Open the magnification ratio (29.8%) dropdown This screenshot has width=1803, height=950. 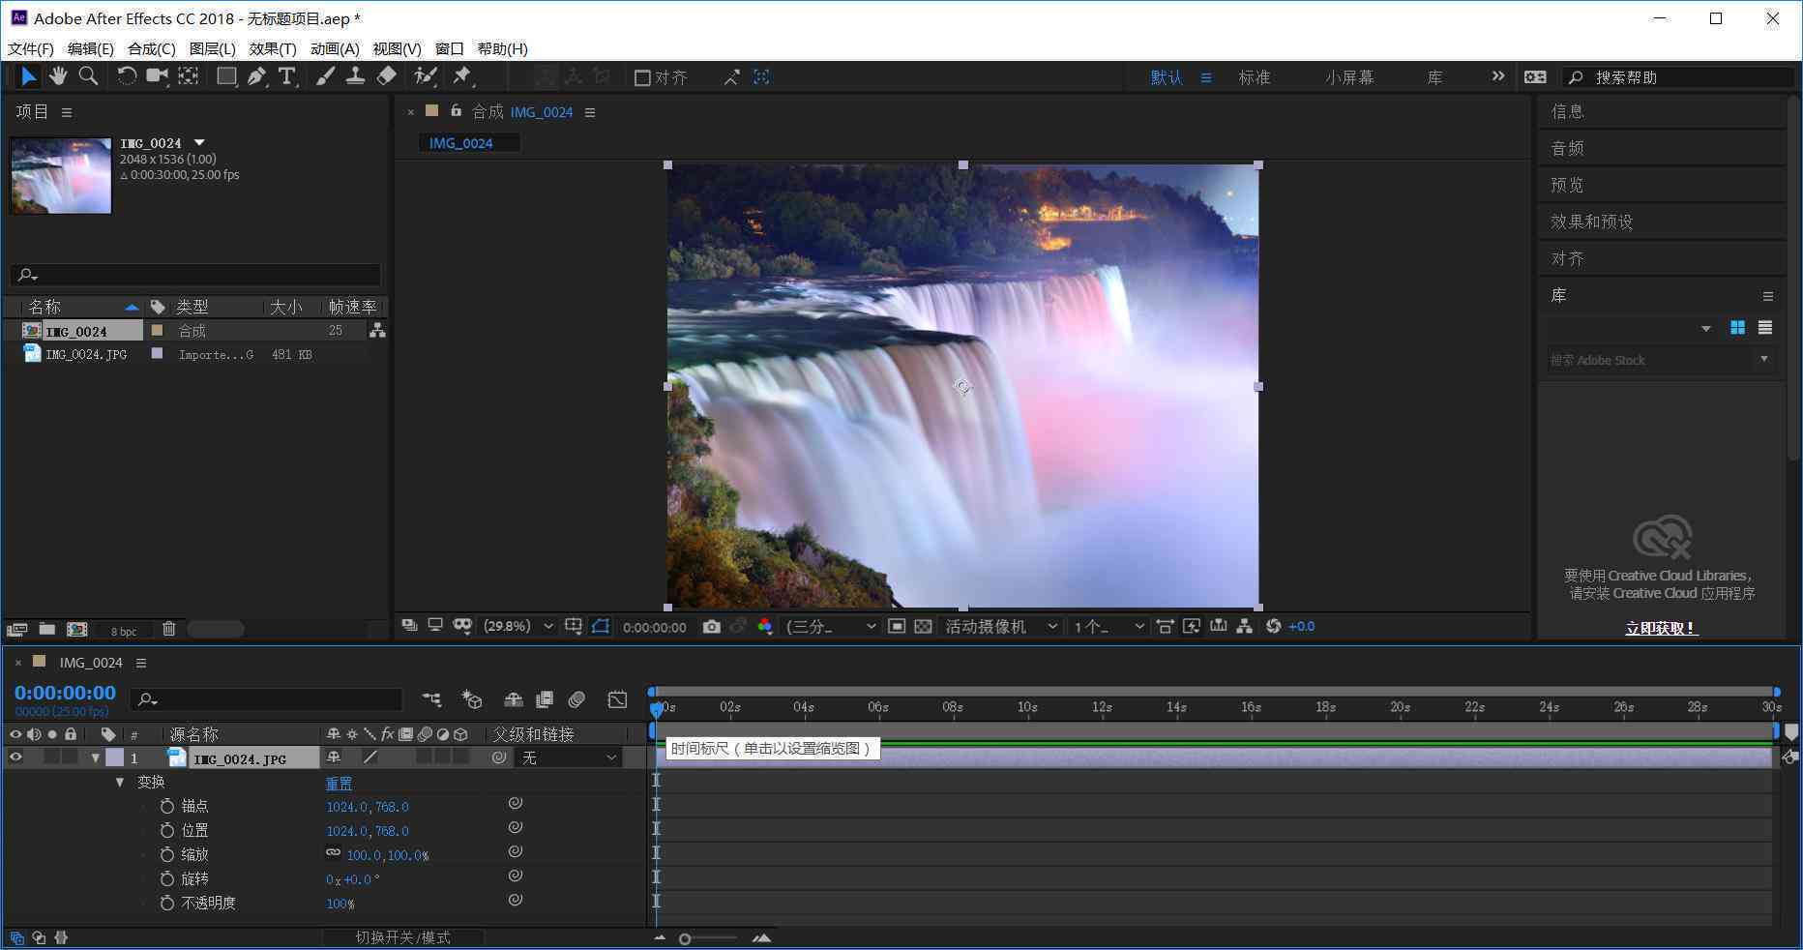pos(518,627)
